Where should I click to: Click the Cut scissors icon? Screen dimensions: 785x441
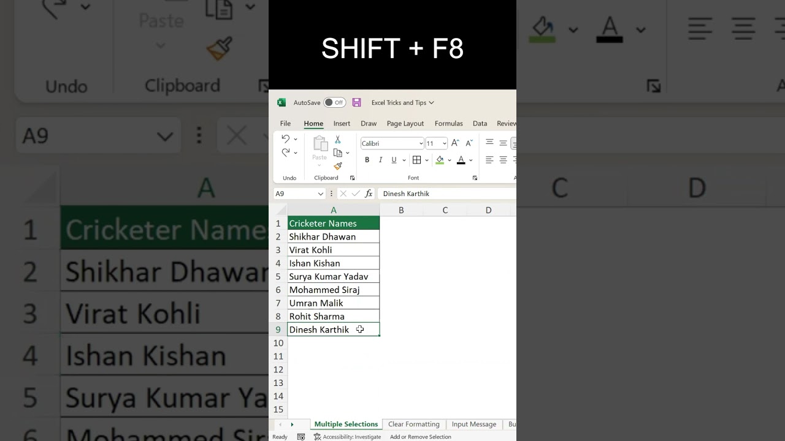(x=337, y=140)
